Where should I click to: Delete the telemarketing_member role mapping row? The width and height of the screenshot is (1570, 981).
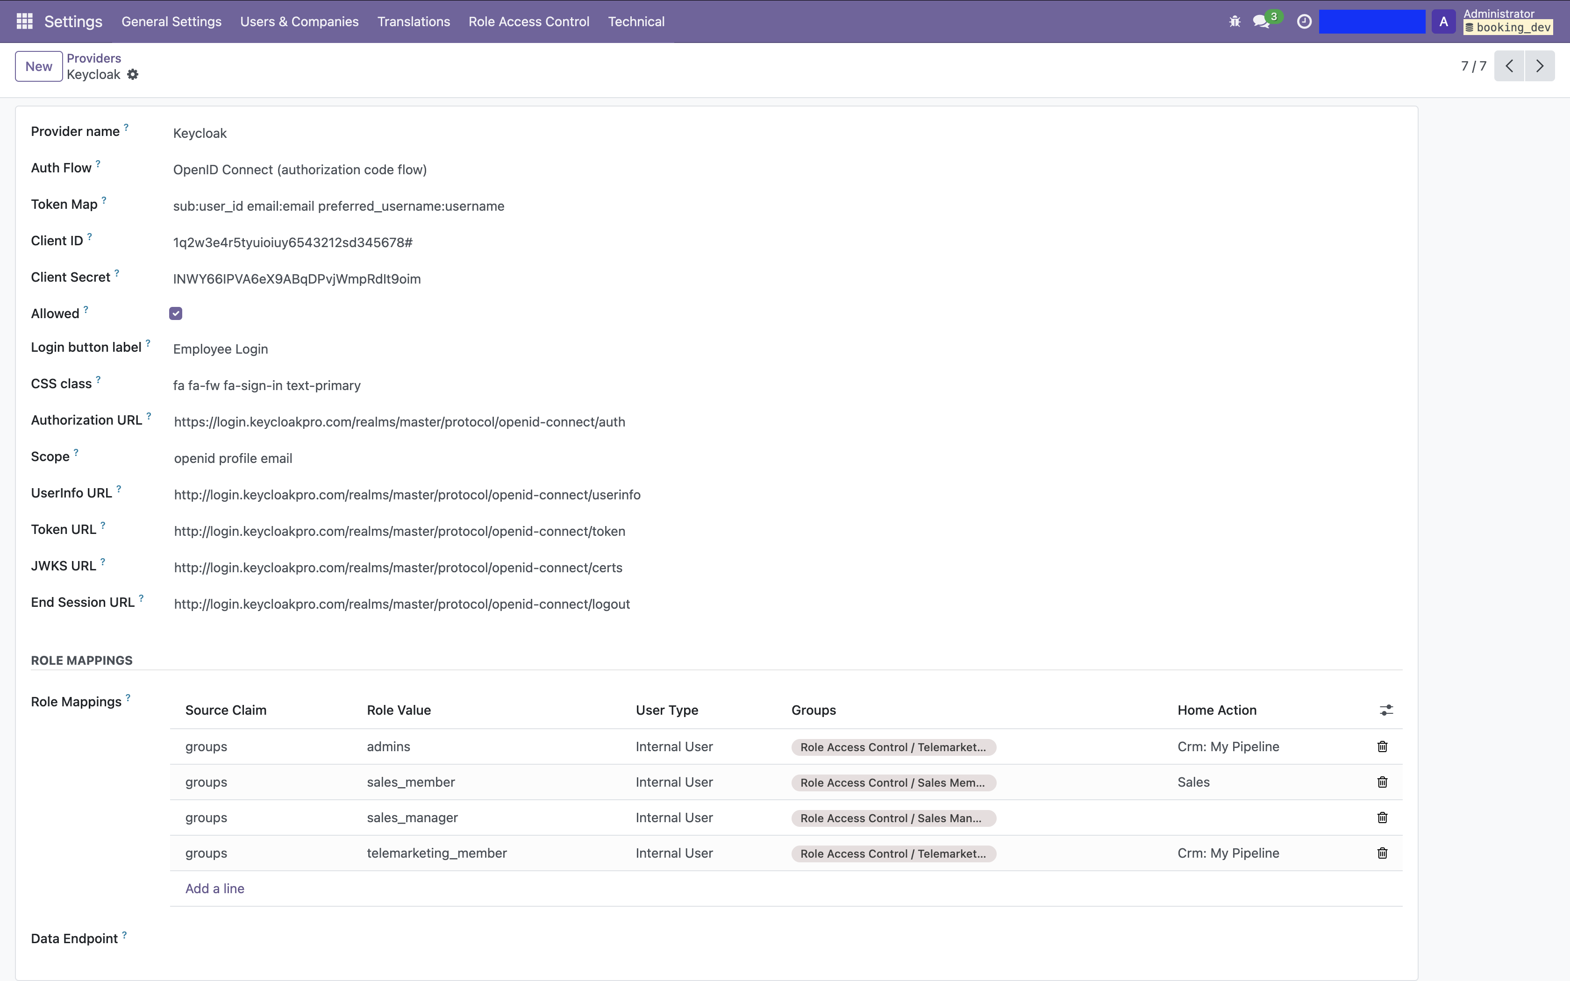[x=1383, y=853]
